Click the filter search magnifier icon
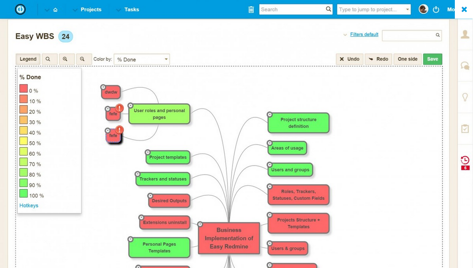Viewport: 473px width, 268px height. point(438,35)
